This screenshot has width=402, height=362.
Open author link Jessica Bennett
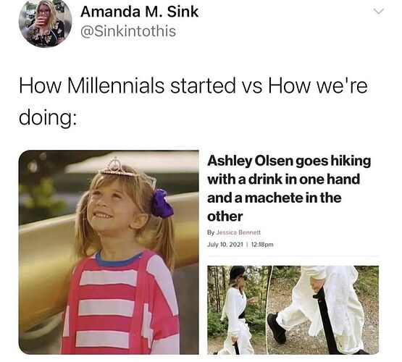click(x=238, y=232)
